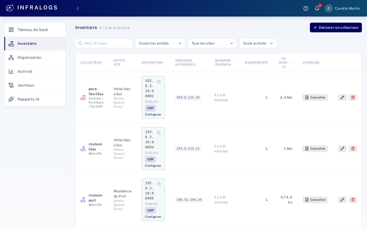Open the help question mark icon
Screen dimensions: 367x229
(306, 8)
